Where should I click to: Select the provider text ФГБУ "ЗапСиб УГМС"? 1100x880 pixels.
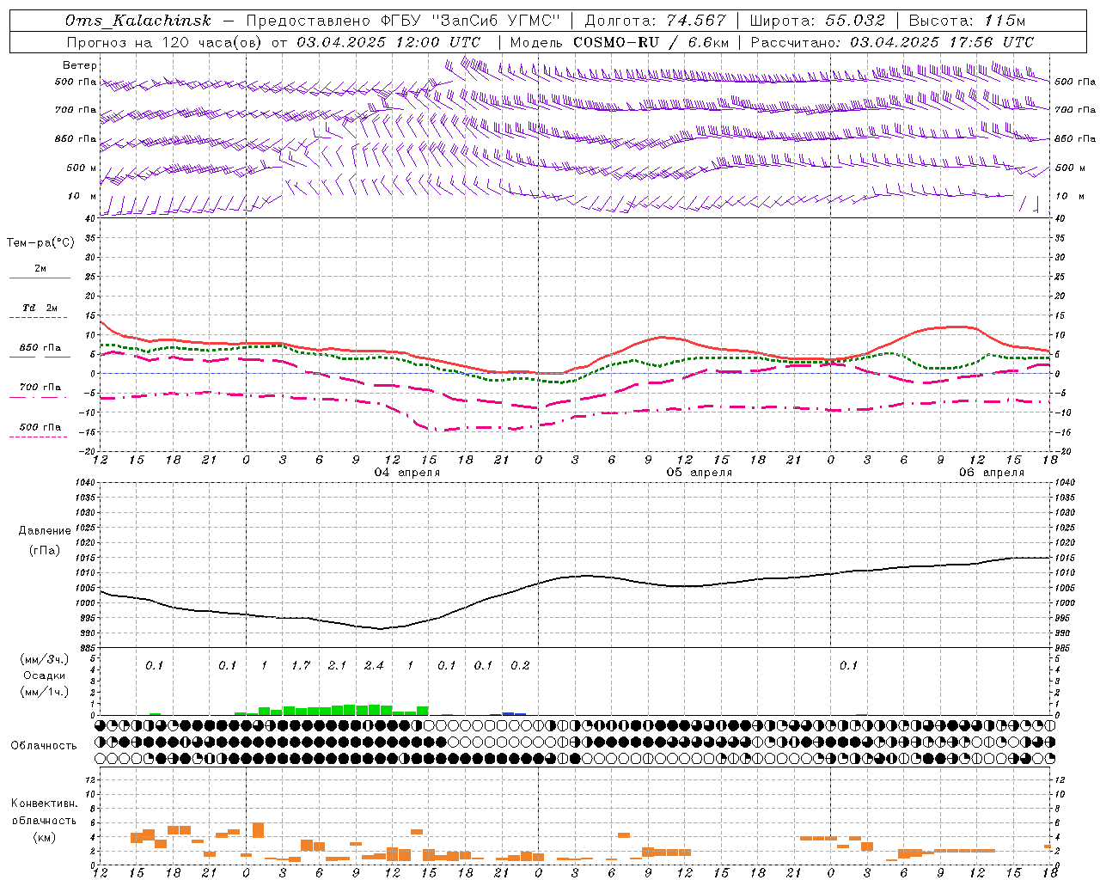(x=470, y=21)
